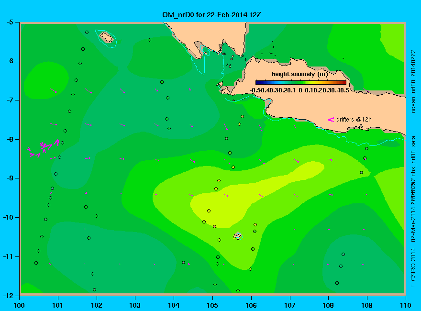Click the green middle of the height anomaly colorbar

coord(301,83)
